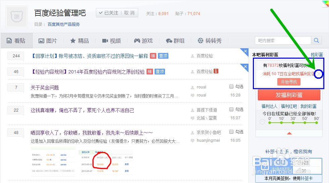
Task: Open the 游戏 tab
Action: (143, 41)
